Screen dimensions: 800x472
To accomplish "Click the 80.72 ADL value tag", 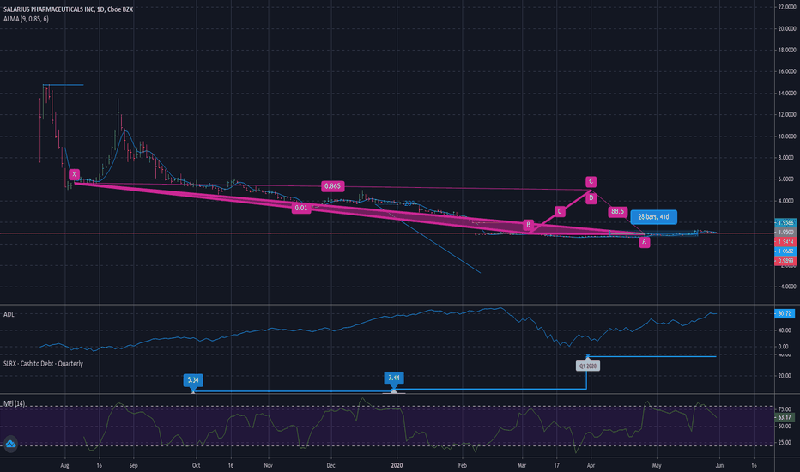I will [x=785, y=313].
